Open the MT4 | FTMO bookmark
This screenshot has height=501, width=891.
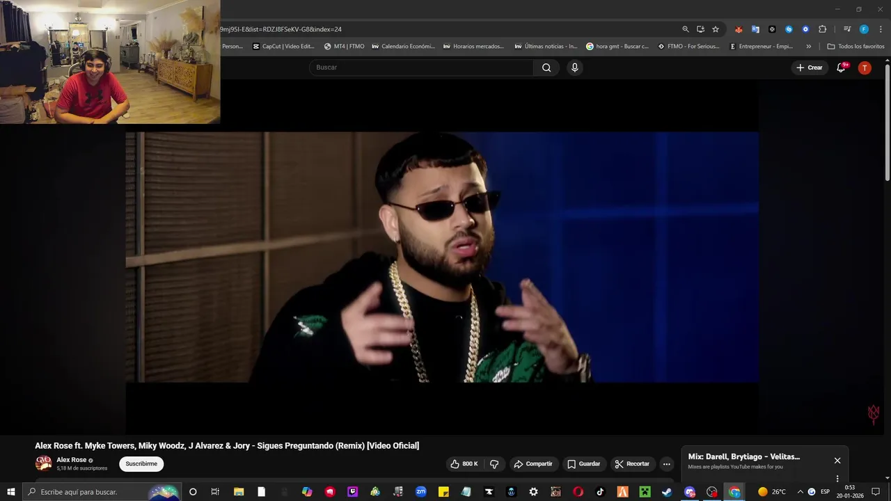(344, 47)
